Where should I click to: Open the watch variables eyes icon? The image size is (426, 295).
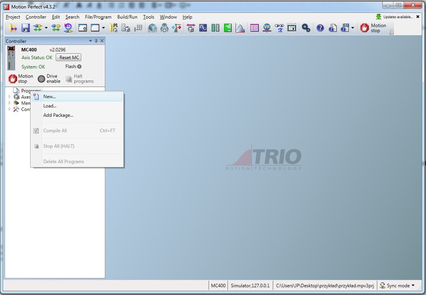[279, 28]
